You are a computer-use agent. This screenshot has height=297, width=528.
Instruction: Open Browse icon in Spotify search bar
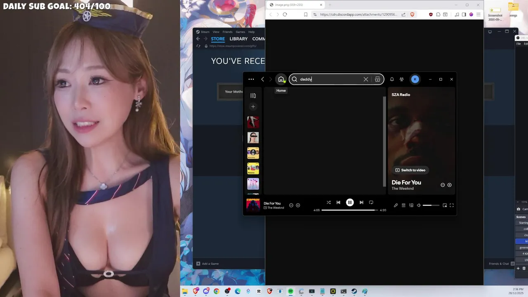[377, 79]
